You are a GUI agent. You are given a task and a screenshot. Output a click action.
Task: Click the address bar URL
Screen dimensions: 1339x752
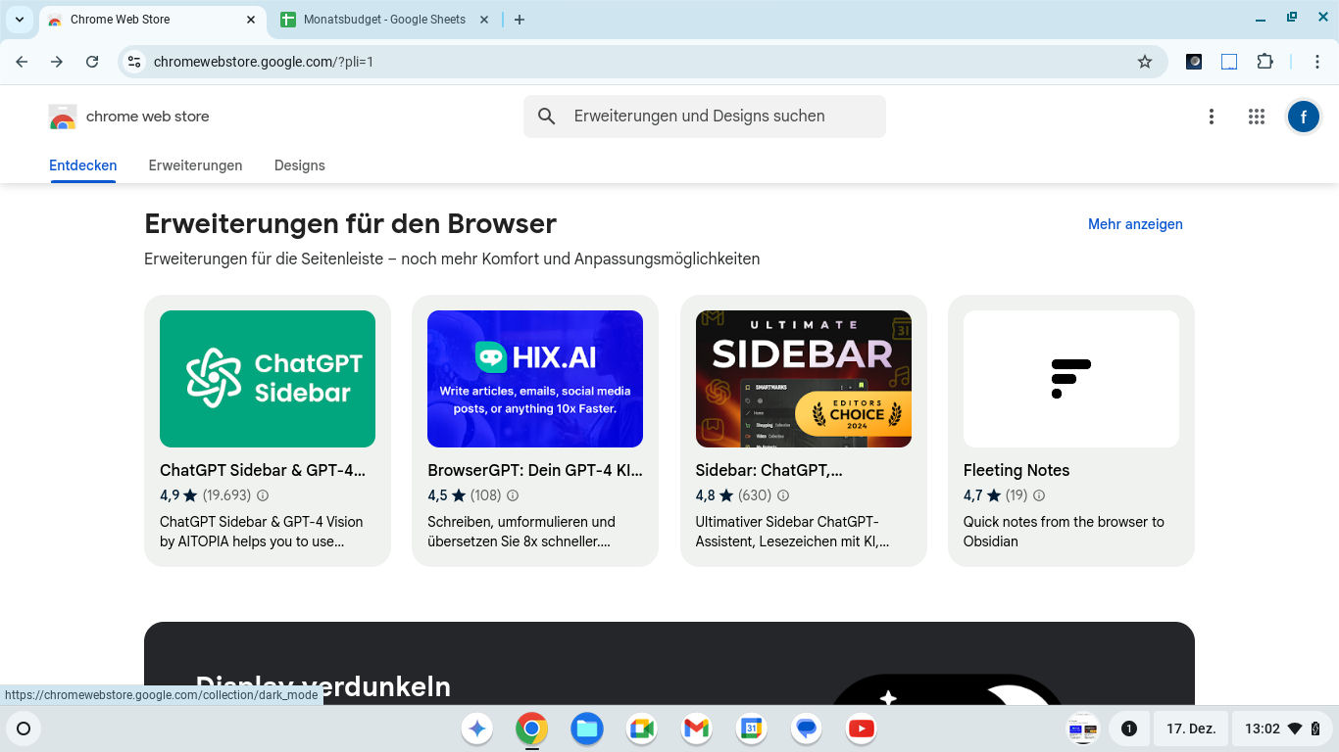[x=264, y=62]
